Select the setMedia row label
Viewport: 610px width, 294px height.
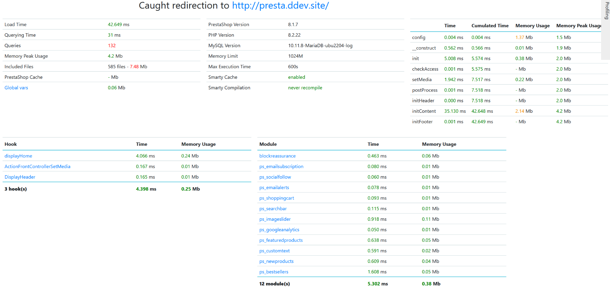(x=422, y=80)
